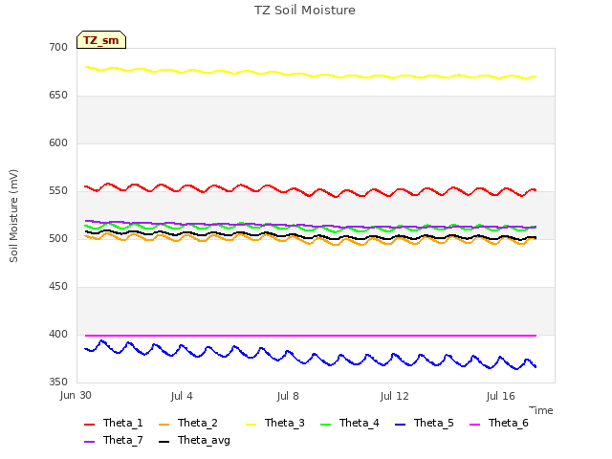This screenshot has width=612, height=459.
Task: Click the magenta Theta_6 legend swatch
Action: pyautogui.click(x=474, y=425)
